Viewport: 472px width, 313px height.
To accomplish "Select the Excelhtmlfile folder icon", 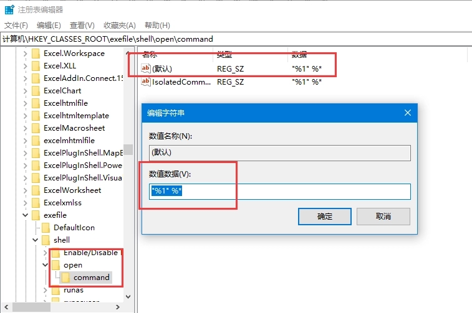I will pos(36,103).
